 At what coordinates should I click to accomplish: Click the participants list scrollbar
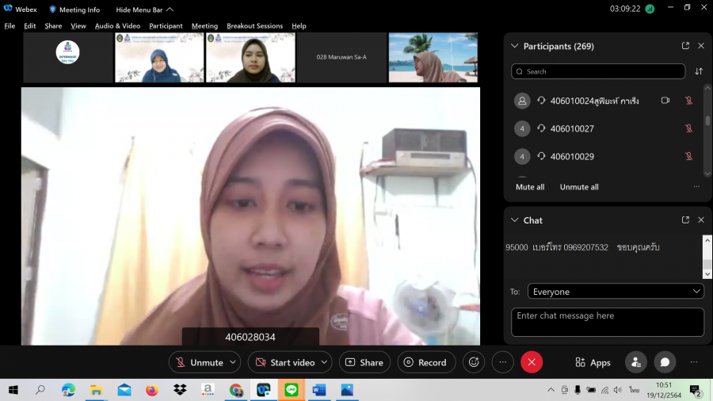[x=707, y=122]
